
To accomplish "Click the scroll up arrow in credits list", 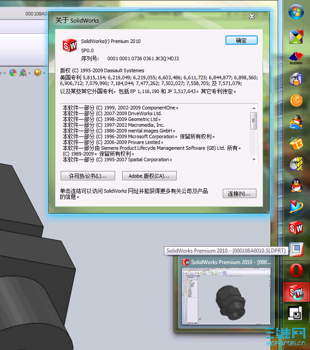I will coord(254,108).
